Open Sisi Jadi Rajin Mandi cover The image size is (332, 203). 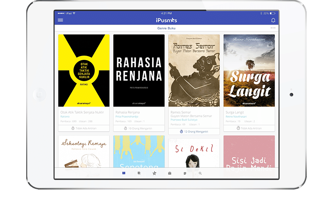(x=249, y=152)
